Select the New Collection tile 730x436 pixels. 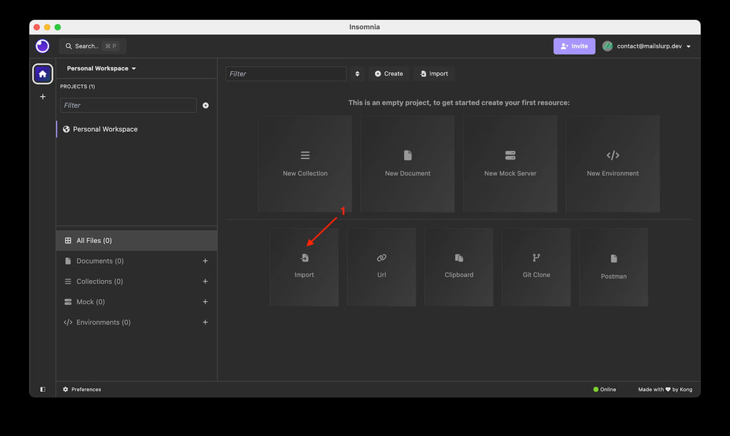[x=305, y=164]
